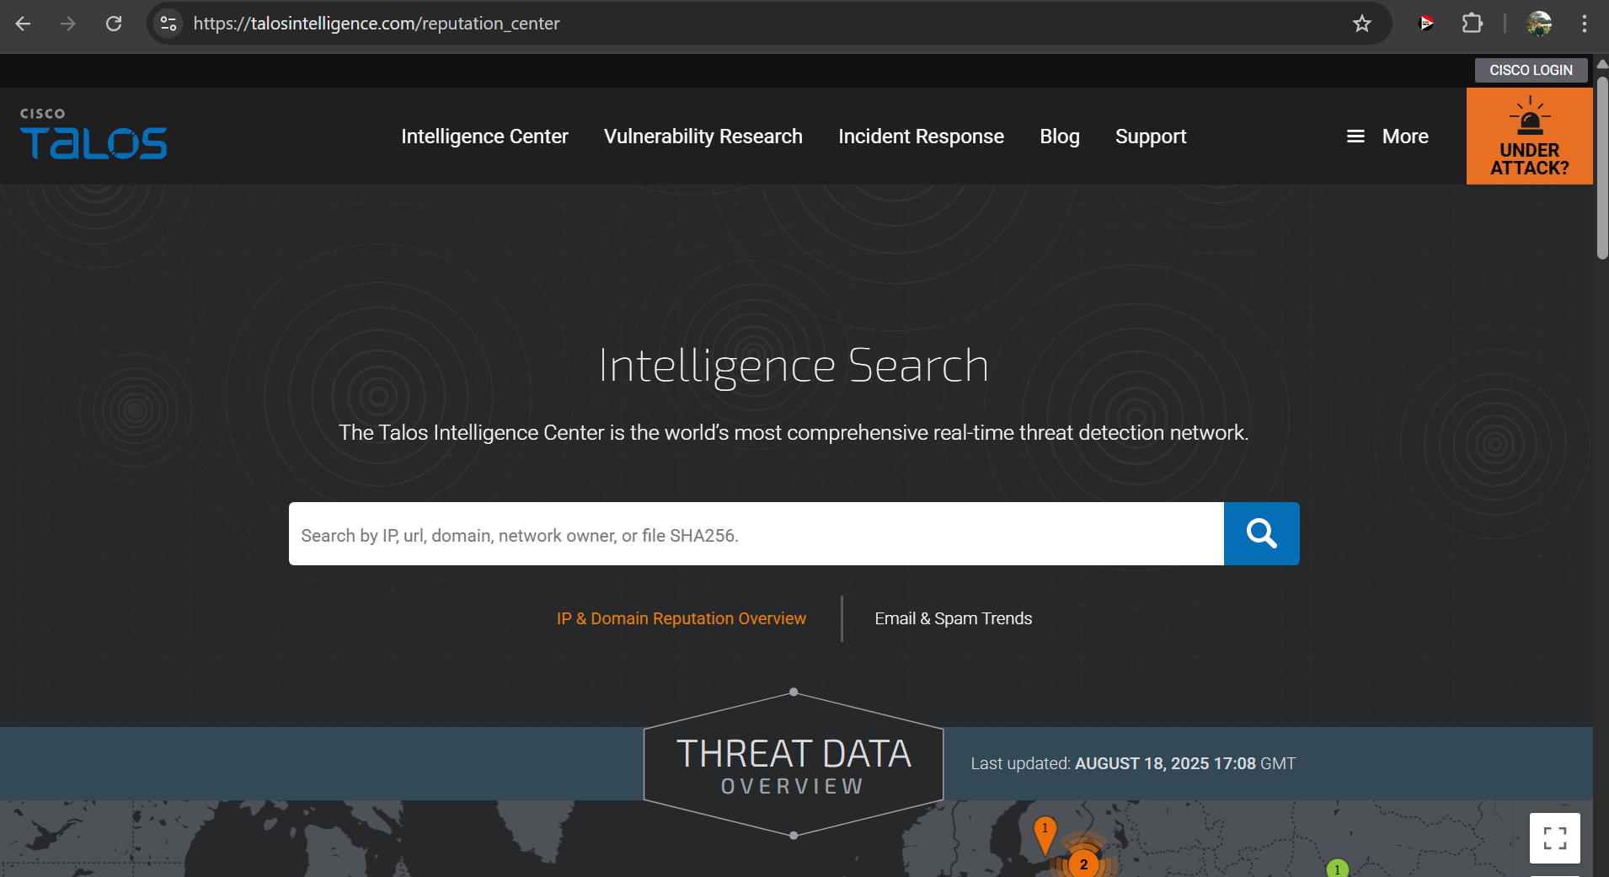This screenshot has width=1609, height=877.
Task: Open Chrome three-dot menu
Action: click(1585, 24)
